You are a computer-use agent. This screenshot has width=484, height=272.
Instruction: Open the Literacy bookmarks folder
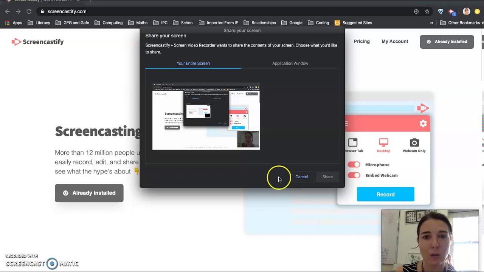pyautogui.click(x=39, y=23)
